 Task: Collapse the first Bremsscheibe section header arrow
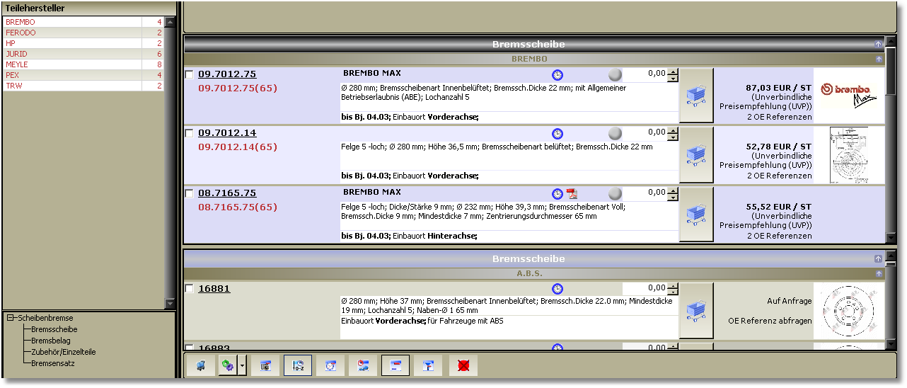point(879,44)
